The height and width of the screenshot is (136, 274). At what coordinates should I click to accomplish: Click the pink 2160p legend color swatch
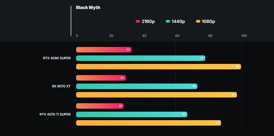pos(138,21)
